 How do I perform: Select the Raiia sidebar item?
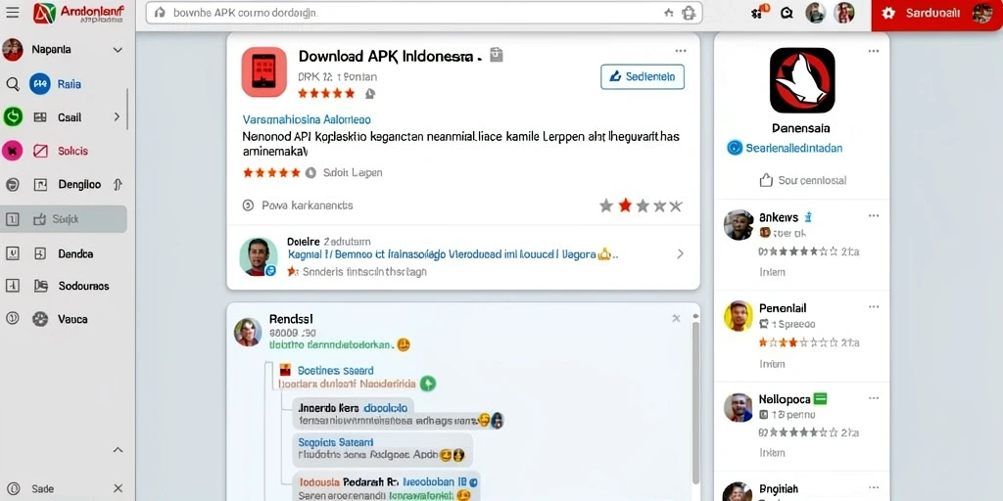[x=70, y=84]
